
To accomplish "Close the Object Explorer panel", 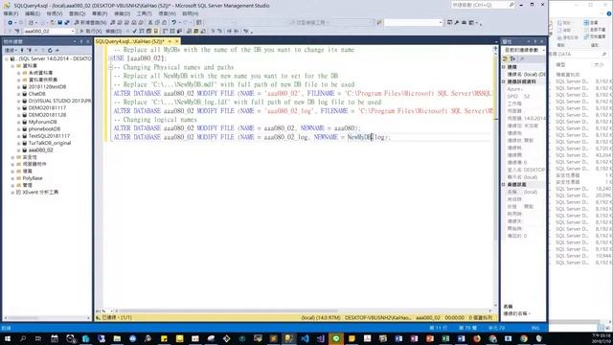I will (x=87, y=41).
